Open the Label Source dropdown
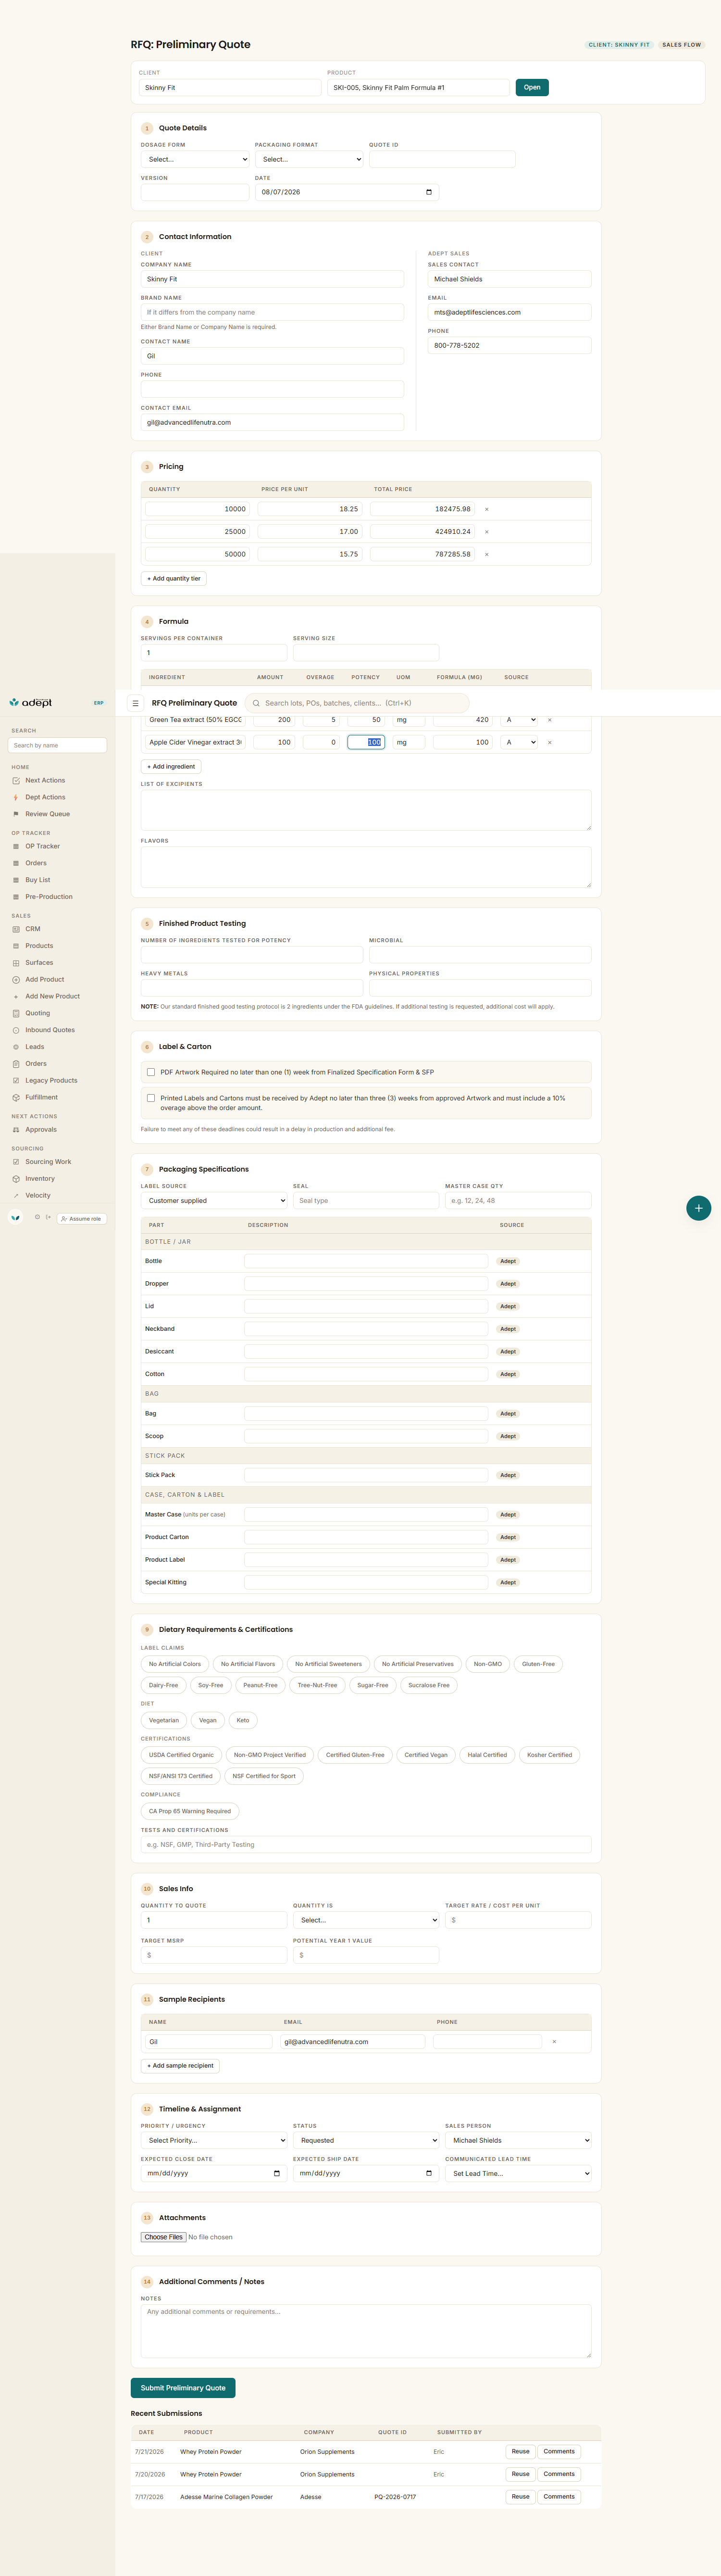The image size is (721, 2576). coord(214,1201)
